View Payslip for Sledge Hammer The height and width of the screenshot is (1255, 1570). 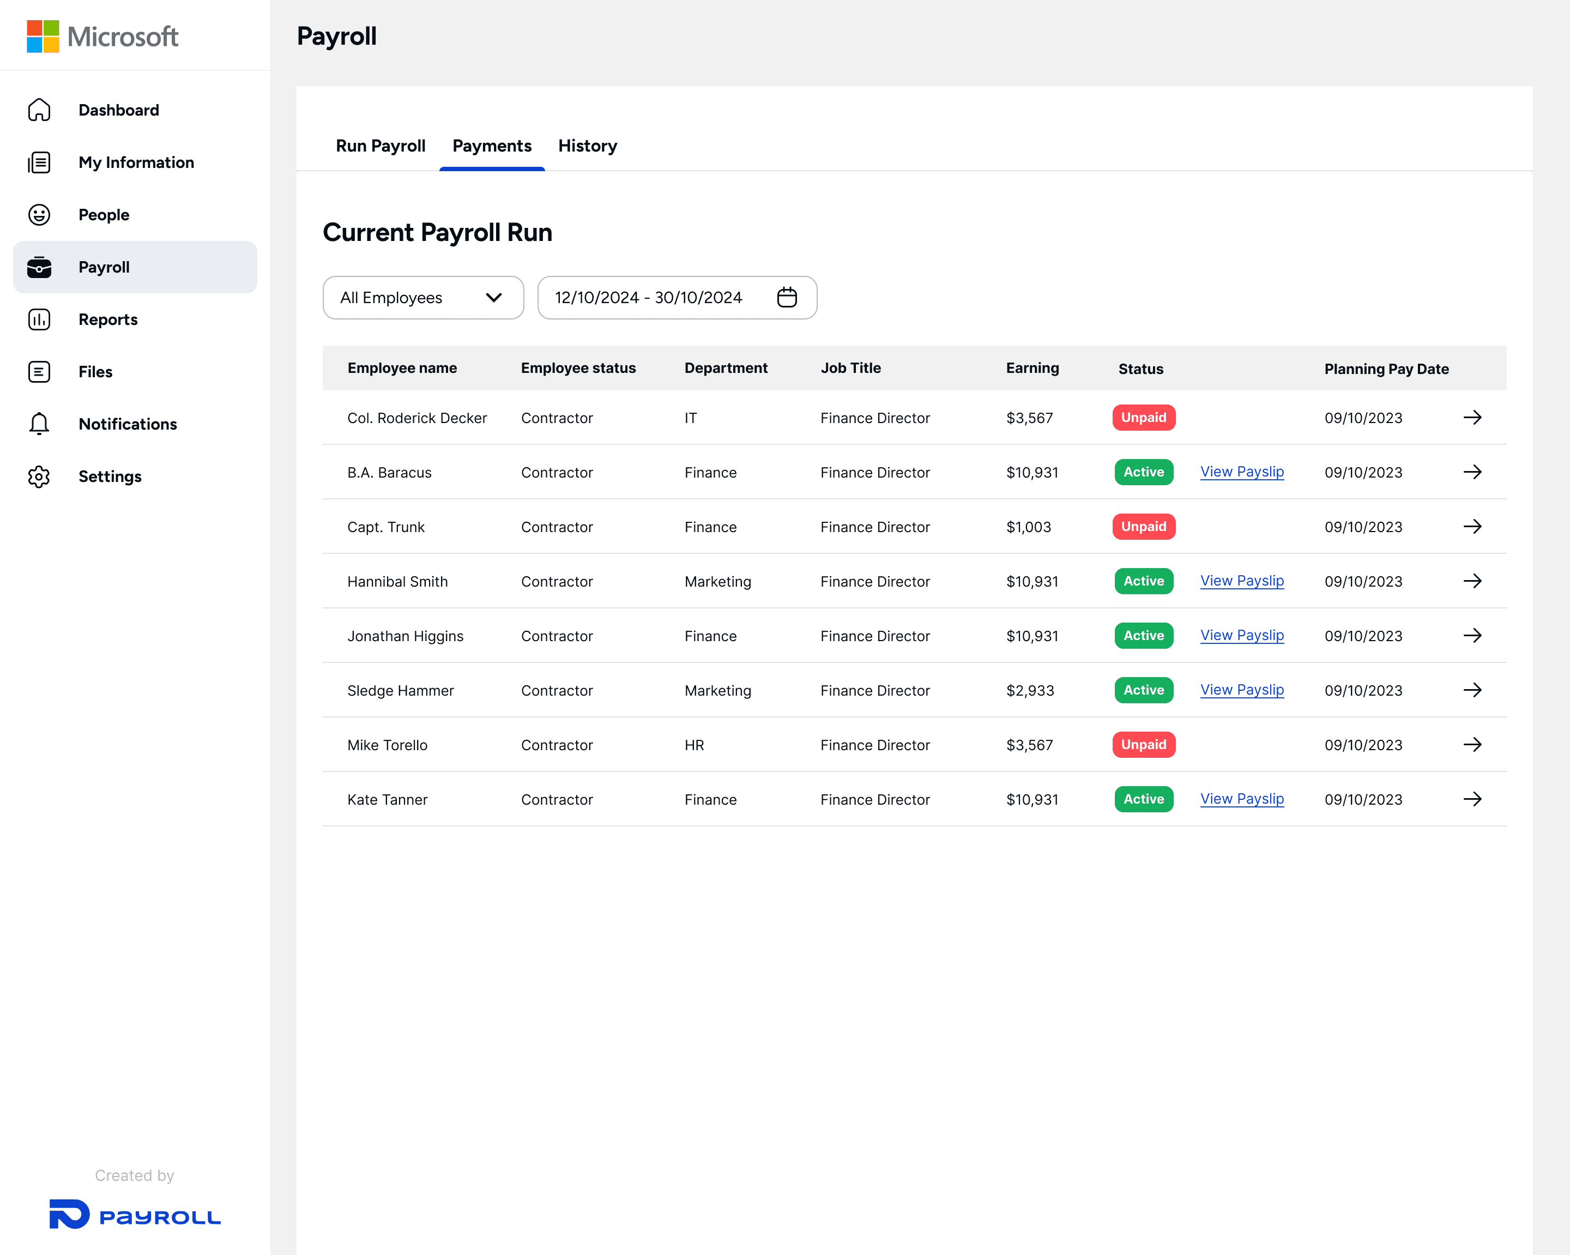tap(1242, 690)
